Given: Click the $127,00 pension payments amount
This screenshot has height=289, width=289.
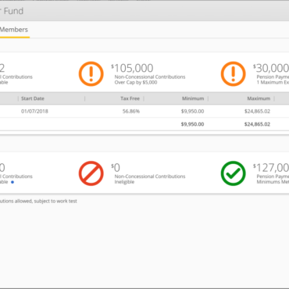Looking at the screenshot, I should [x=271, y=168].
